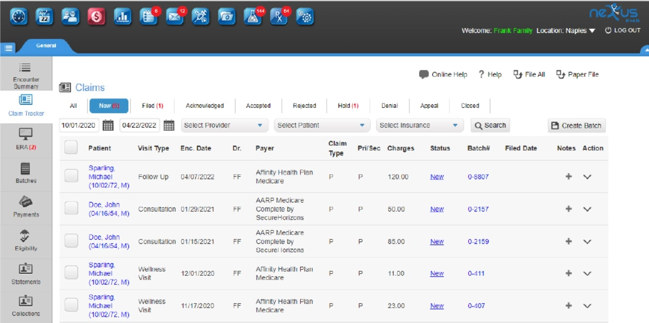This screenshot has width=649, height=323.
Task: Open the Hold (1) claims tab
Action: (x=348, y=106)
